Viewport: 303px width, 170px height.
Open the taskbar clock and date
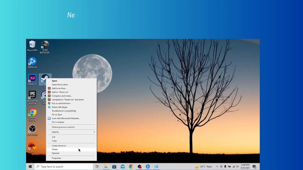pyautogui.click(x=245, y=167)
